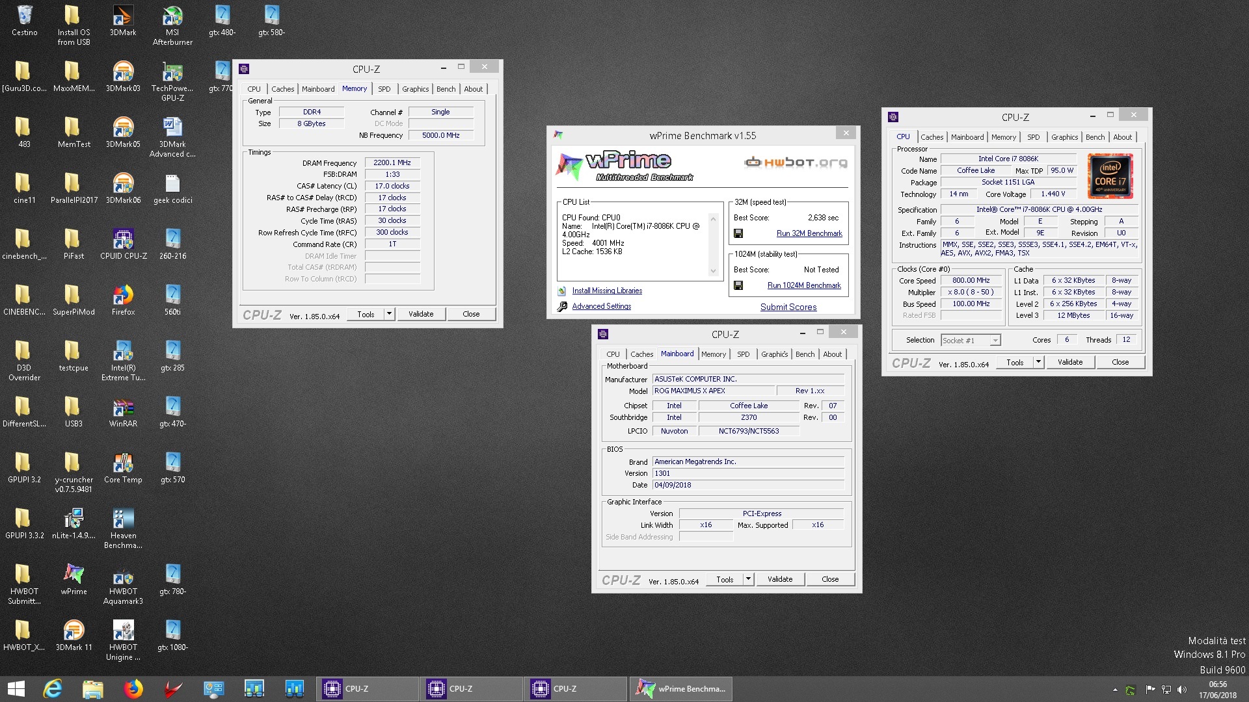The image size is (1249, 702).
Task: Open the wPrime desktop shortcut
Action: tap(74, 579)
